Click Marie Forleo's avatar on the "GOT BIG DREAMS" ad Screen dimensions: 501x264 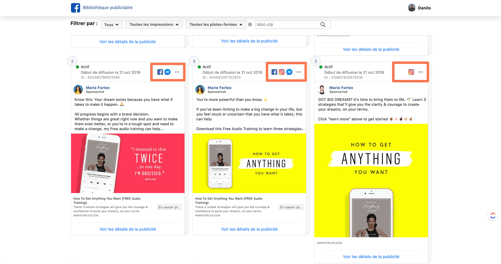322,90
